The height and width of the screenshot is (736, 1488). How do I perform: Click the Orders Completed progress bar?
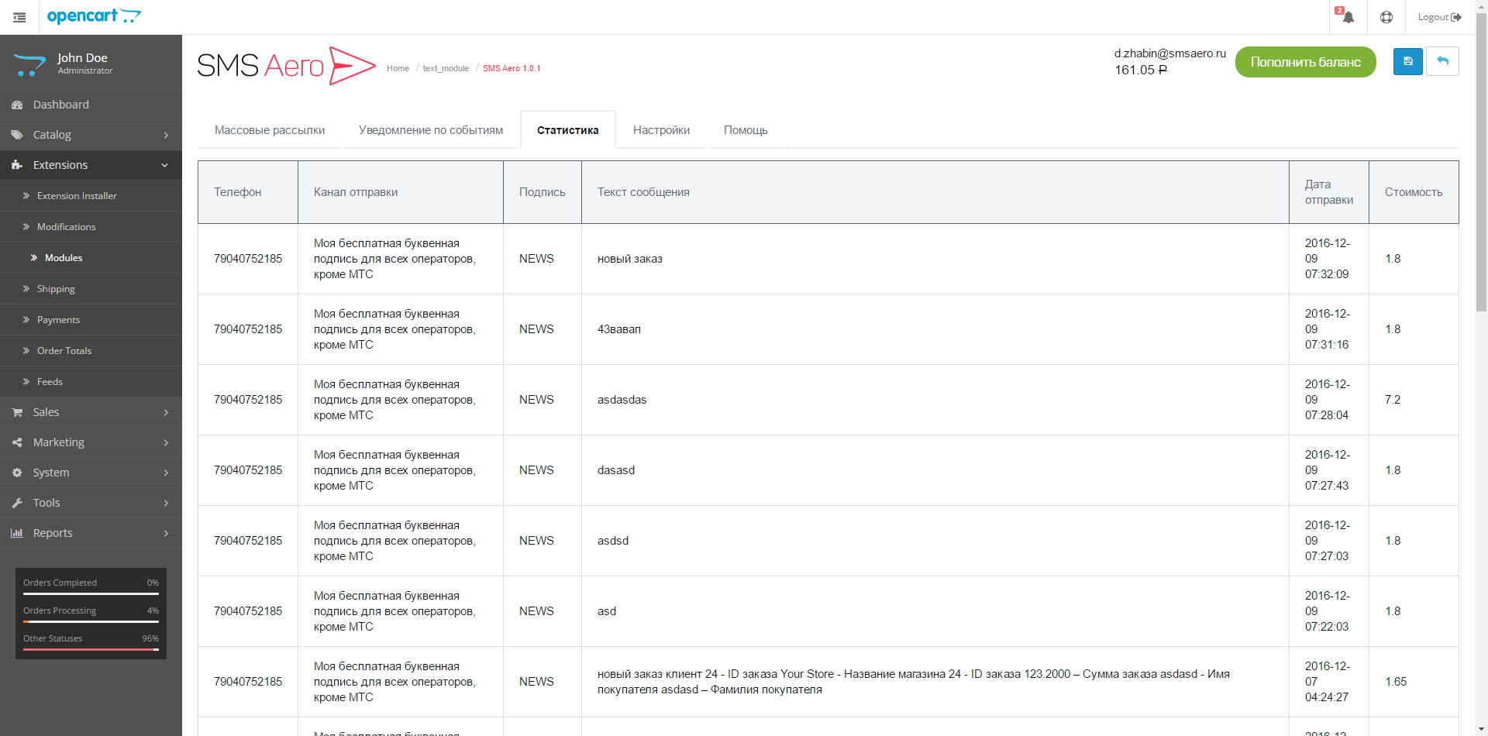(91, 594)
